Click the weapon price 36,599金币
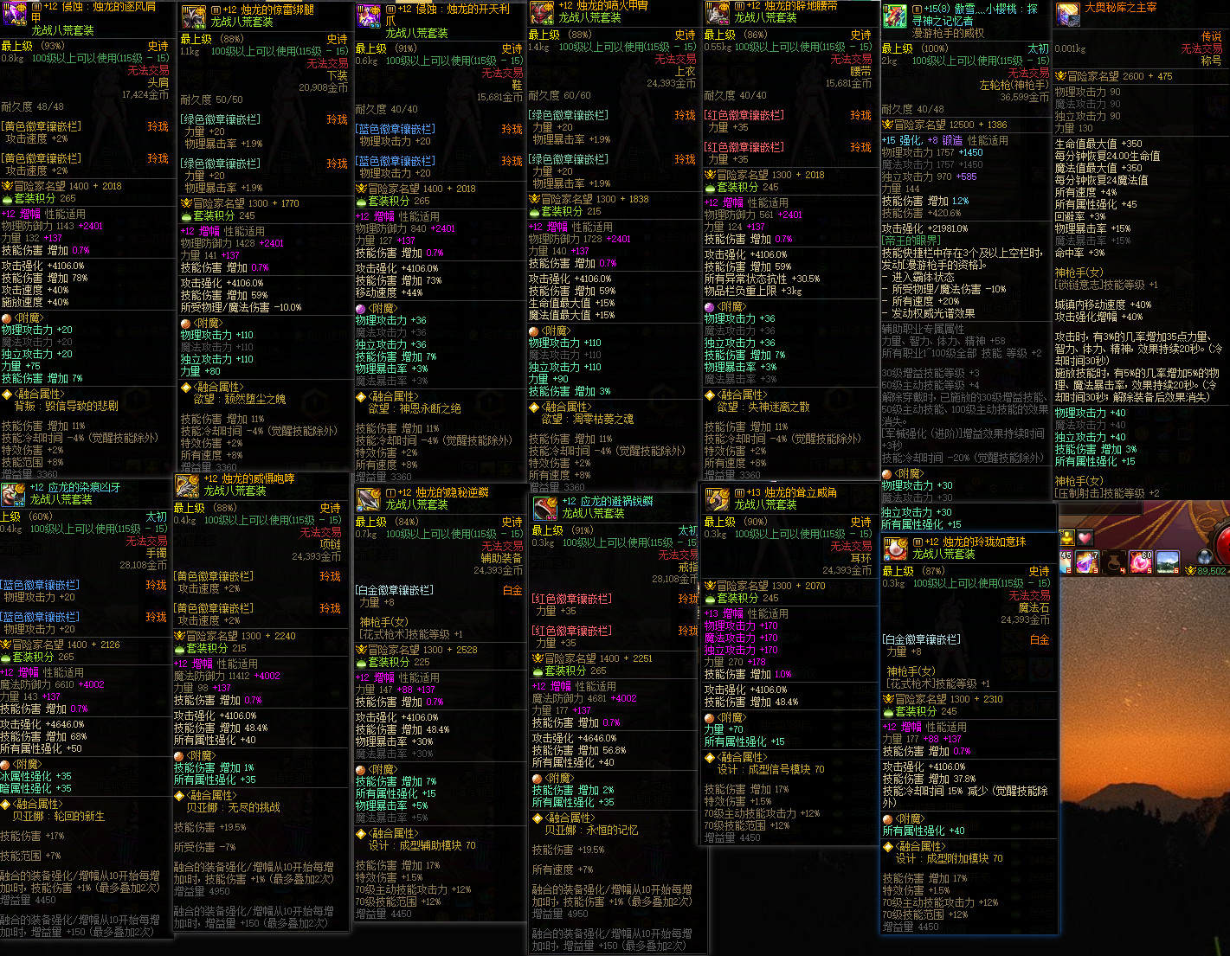This screenshot has height=956, width=1230. tap(1025, 98)
